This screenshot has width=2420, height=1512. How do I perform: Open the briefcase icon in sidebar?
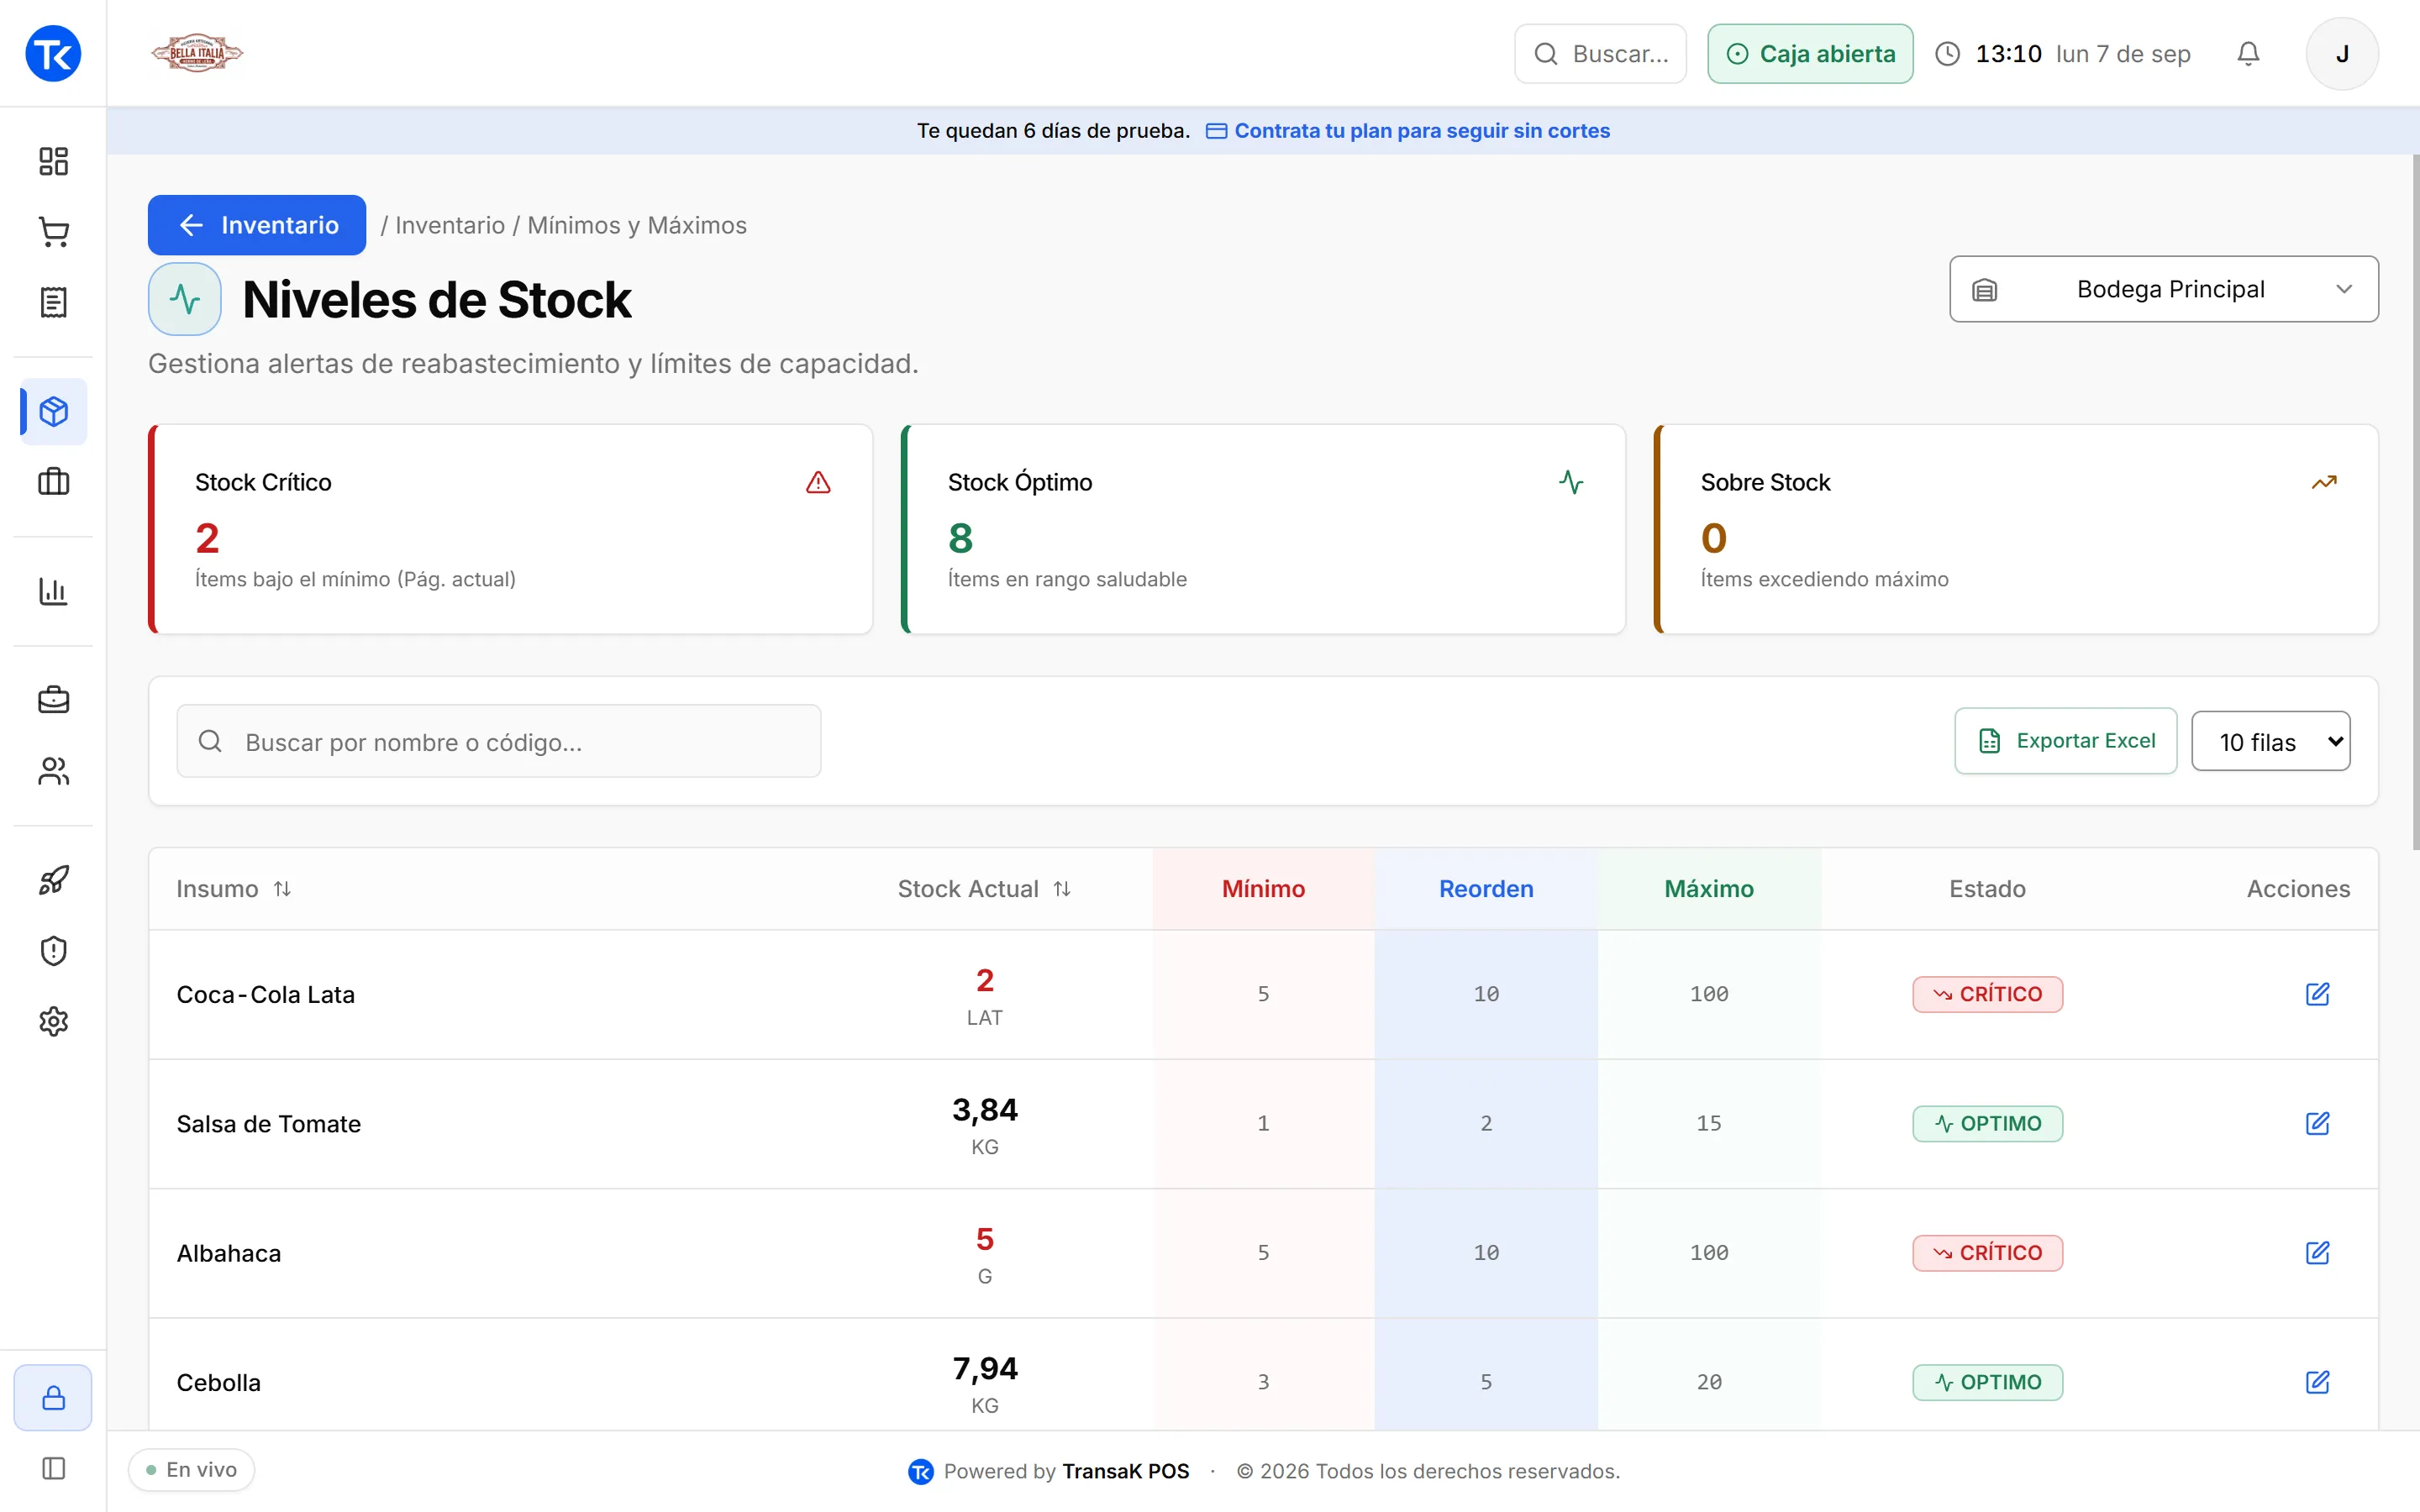[x=53, y=700]
